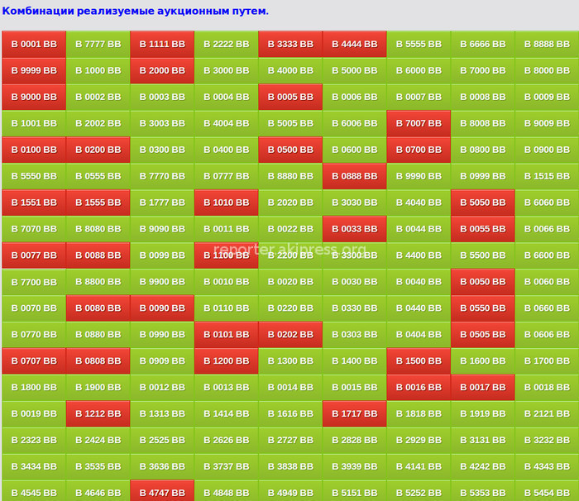
Task: Select the green B 7777 BB plate
Action: (98, 44)
